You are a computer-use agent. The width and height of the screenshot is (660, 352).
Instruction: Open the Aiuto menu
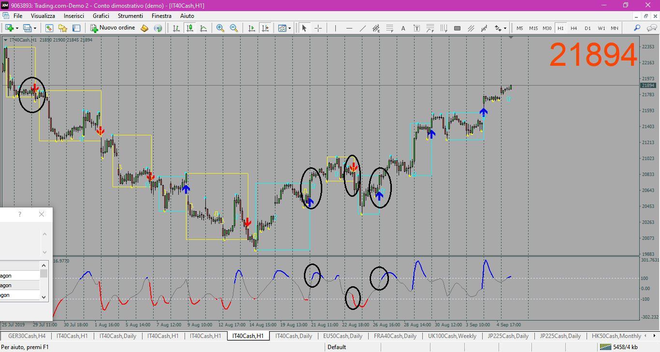pyautogui.click(x=187, y=16)
